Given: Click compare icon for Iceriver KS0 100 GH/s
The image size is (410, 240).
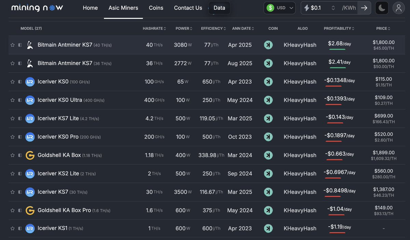Looking at the screenshot, I should pos(20,82).
